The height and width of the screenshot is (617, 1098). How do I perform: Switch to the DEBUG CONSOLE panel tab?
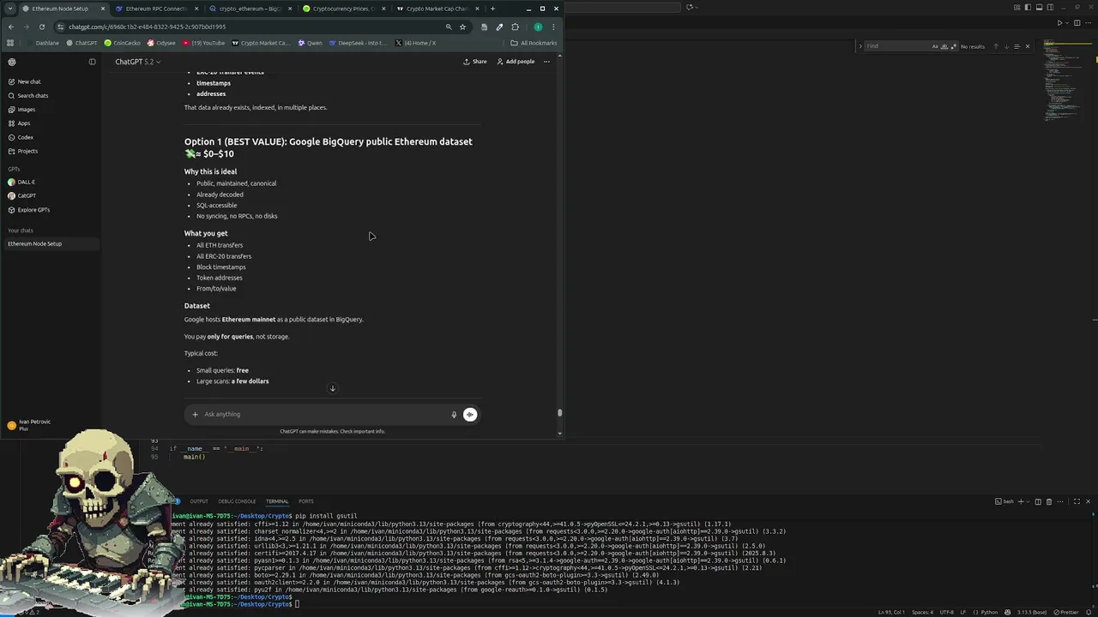237,501
